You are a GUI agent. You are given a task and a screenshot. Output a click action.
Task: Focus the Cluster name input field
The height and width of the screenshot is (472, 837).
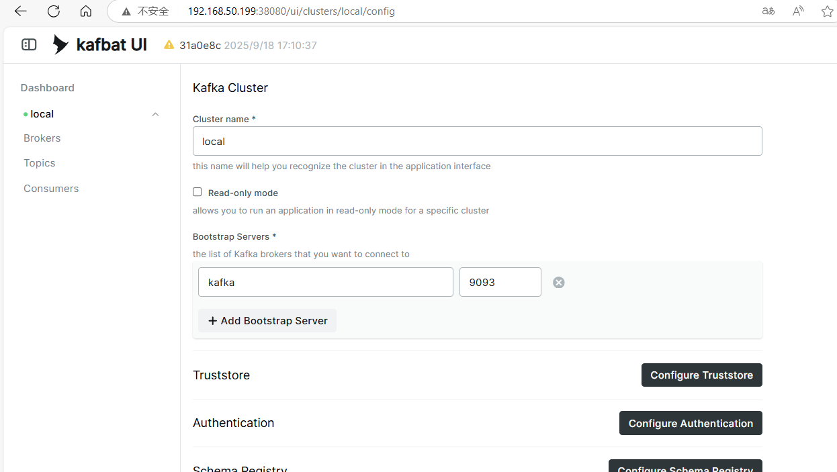[x=477, y=142]
